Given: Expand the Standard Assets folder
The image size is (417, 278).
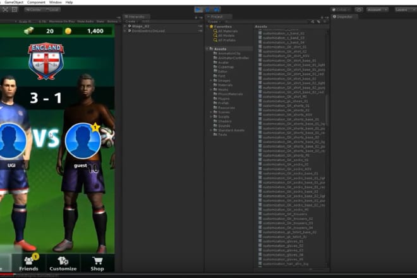Looking at the screenshot, I should click(211, 130).
